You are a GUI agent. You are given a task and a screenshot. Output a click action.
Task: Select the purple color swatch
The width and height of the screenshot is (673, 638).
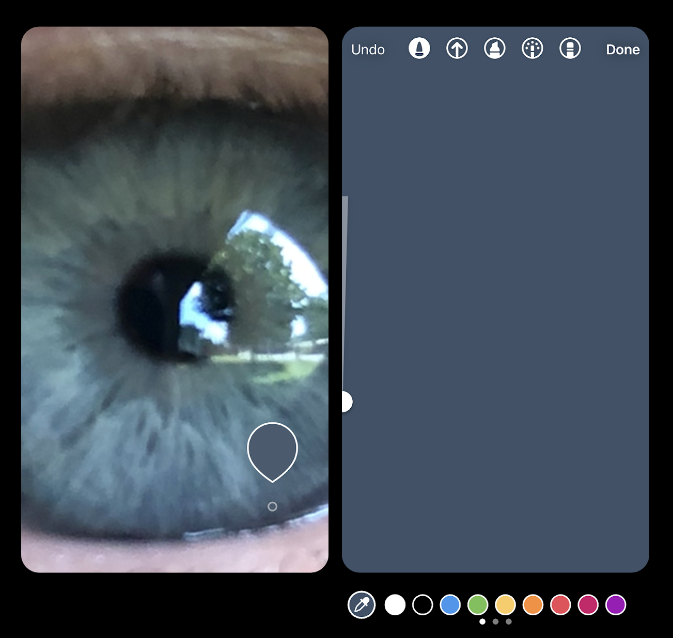(x=616, y=604)
